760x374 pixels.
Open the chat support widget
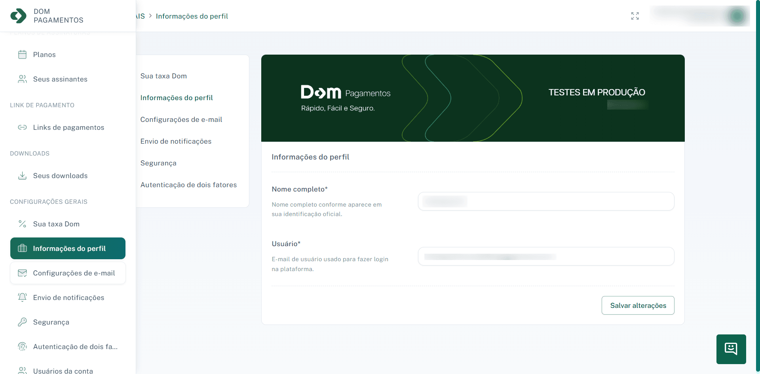(x=731, y=349)
